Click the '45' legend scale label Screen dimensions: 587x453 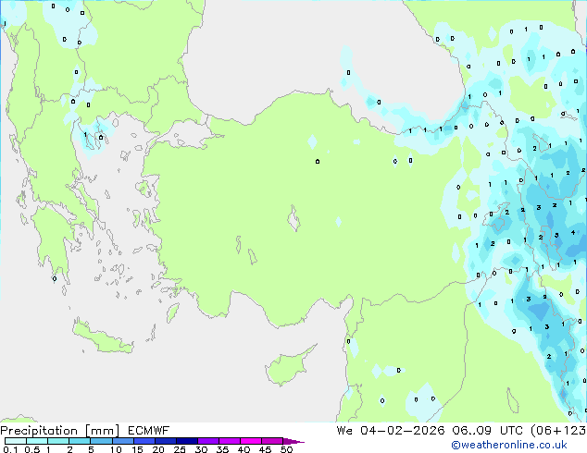265,449
